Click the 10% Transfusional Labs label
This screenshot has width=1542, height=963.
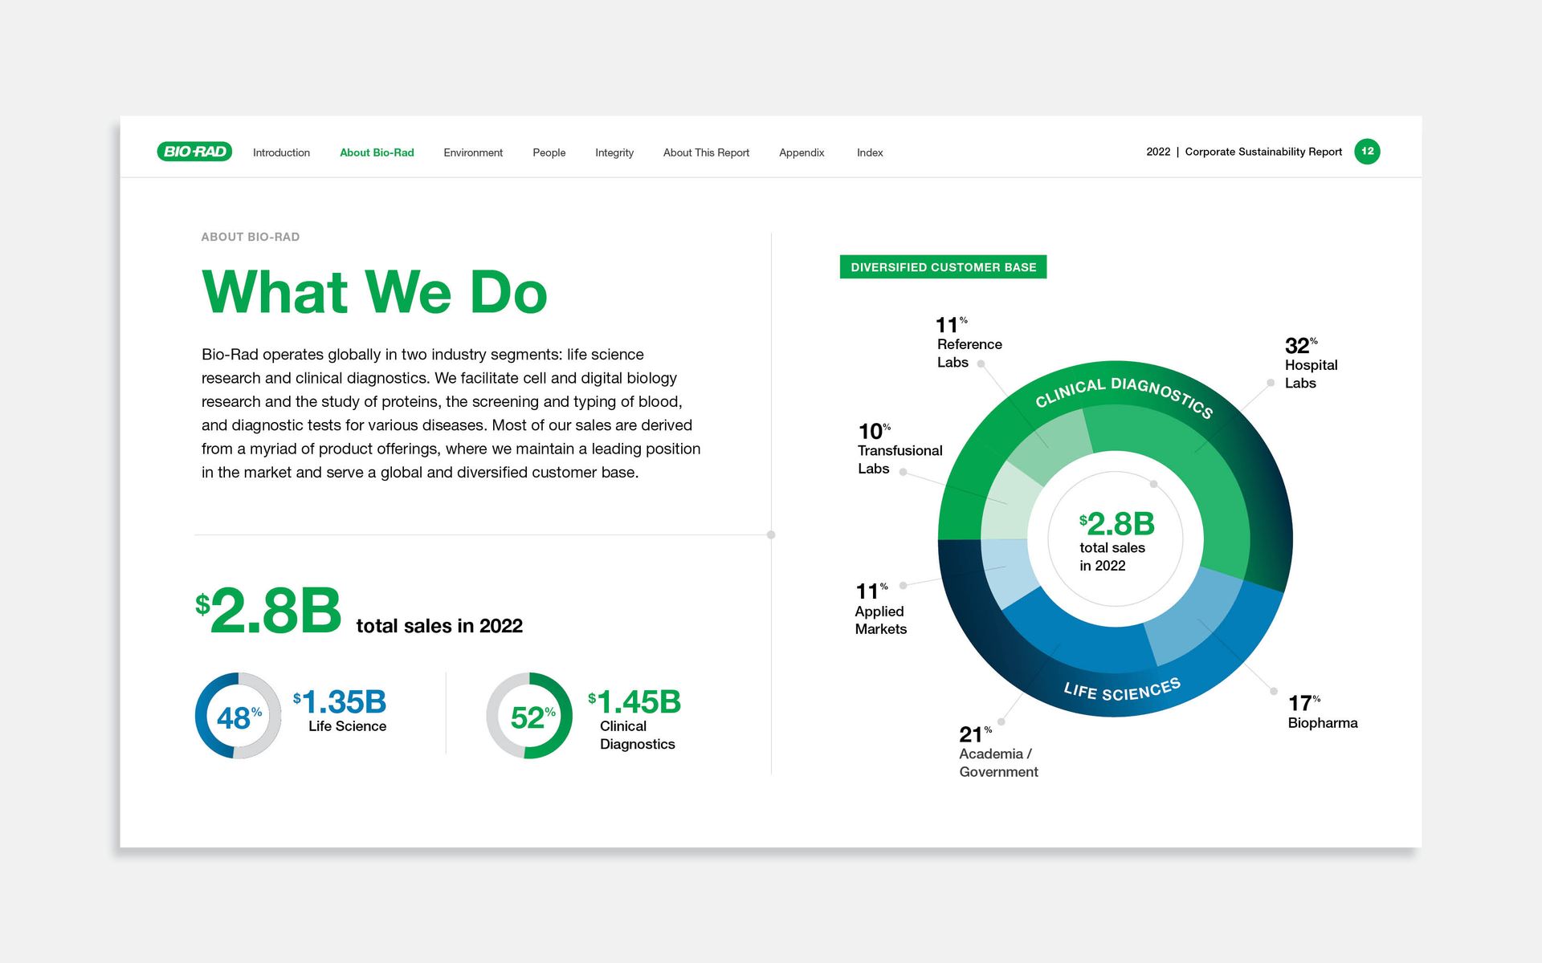pos(899,449)
